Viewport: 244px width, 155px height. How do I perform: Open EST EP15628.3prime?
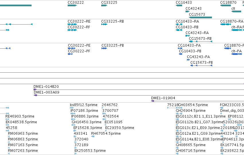click(88, 128)
